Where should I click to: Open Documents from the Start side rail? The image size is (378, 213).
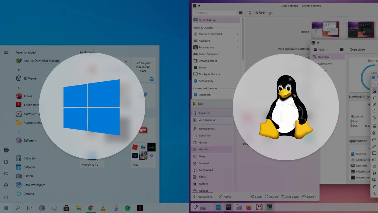click(x=6, y=162)
